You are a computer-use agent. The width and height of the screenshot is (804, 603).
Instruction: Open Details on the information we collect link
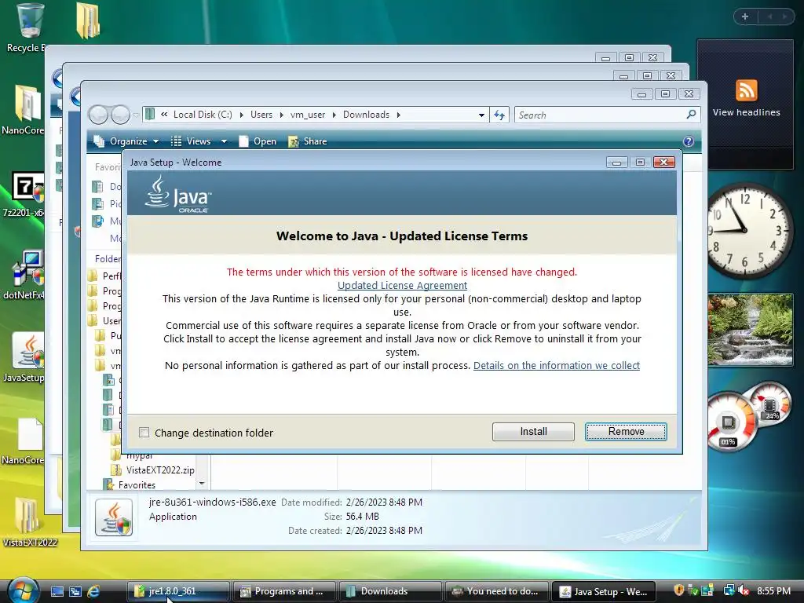point(557,366)
